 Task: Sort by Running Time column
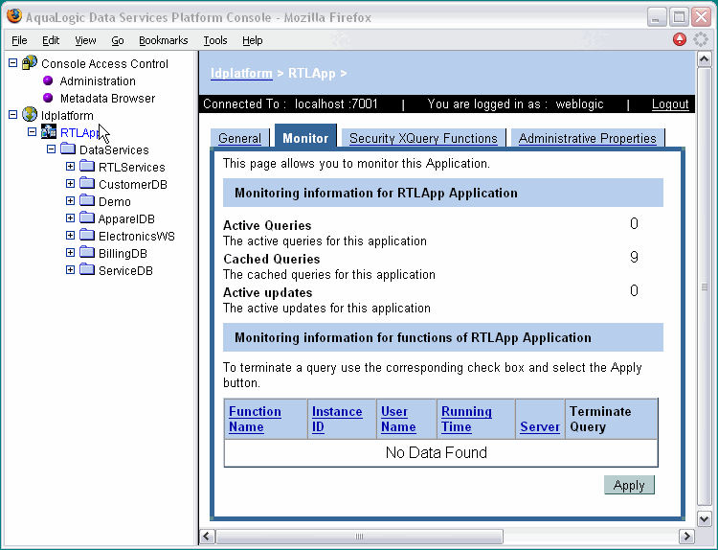click(466, 419)
